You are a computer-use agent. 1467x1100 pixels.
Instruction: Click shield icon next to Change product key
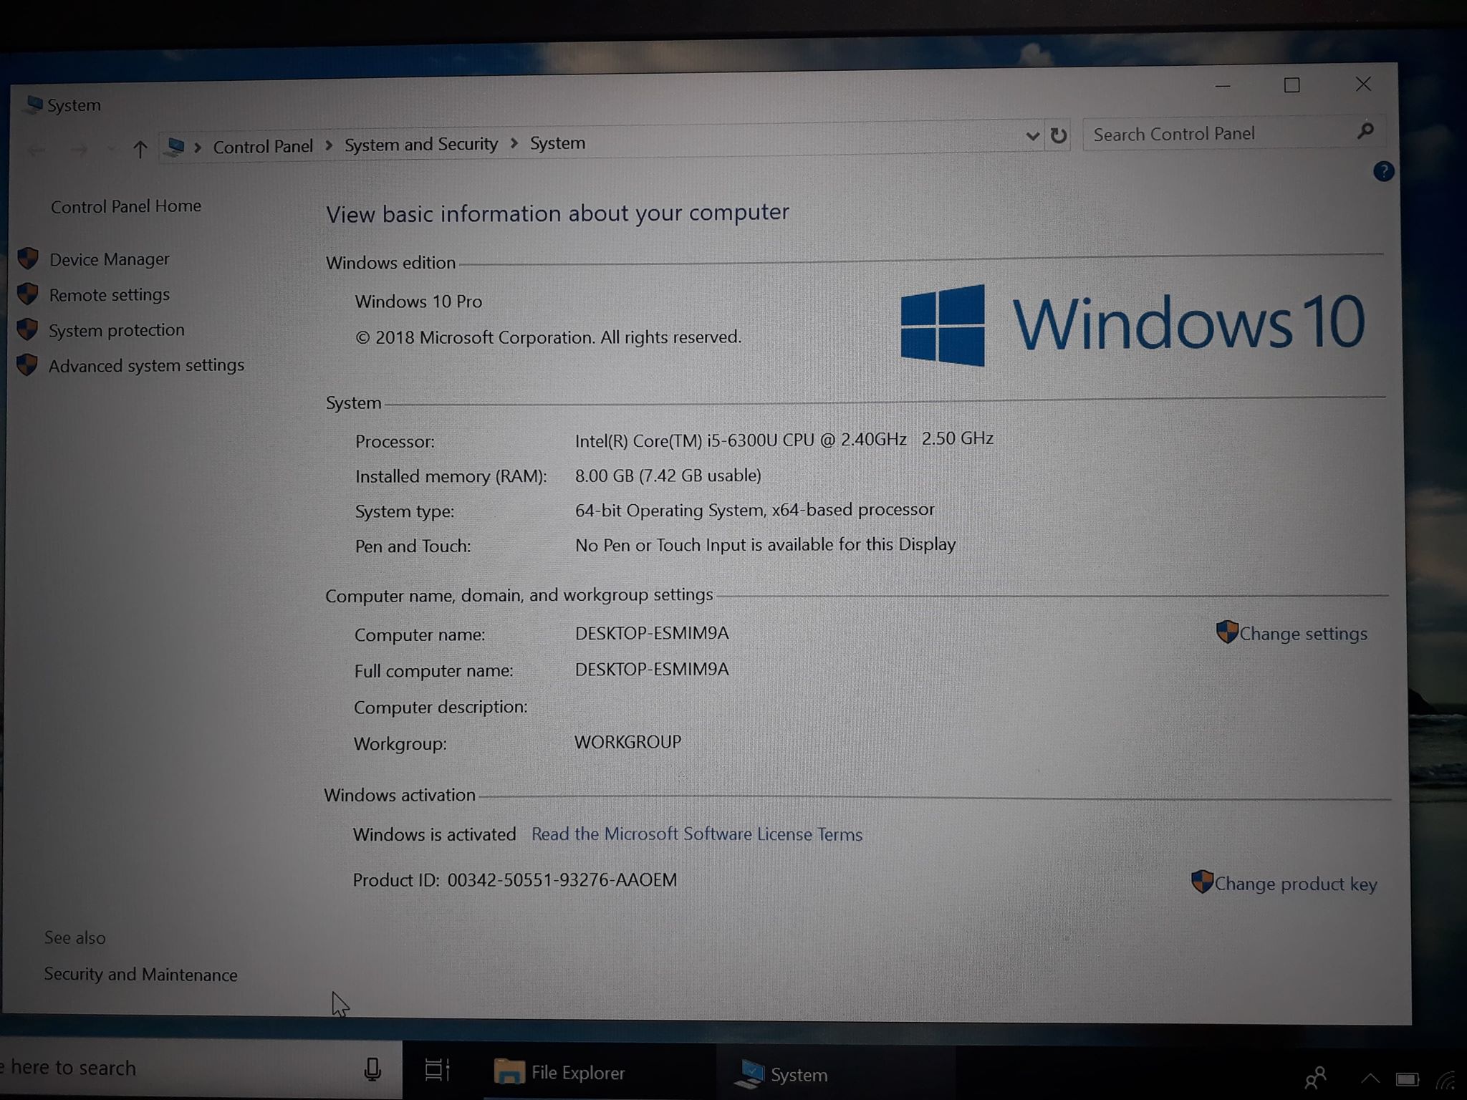point(1202,882)
